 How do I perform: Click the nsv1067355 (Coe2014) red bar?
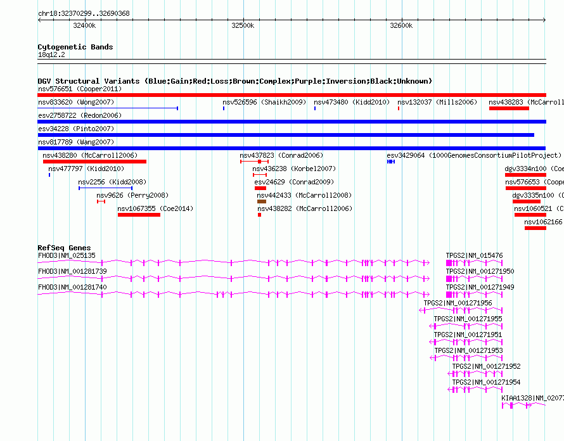[x=139, y=215]
